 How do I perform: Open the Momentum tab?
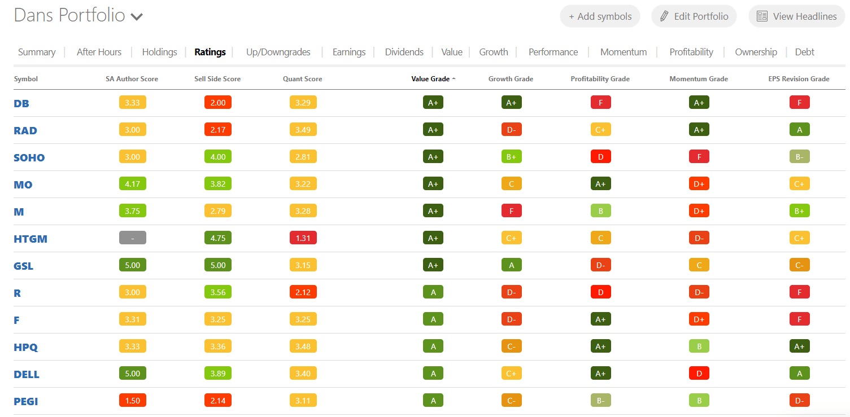click(624, 52)
